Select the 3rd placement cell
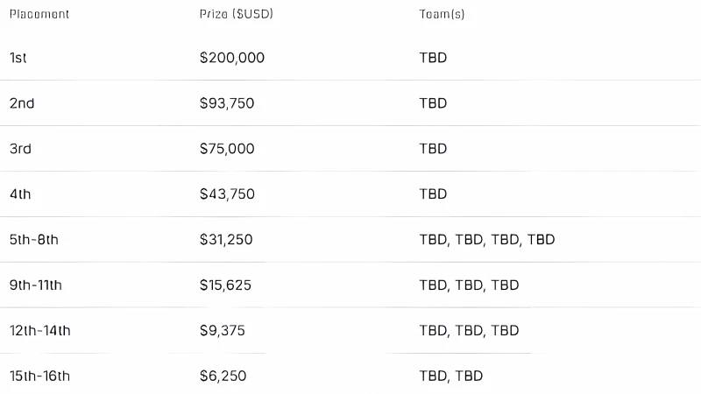 [x=20, y=149]
